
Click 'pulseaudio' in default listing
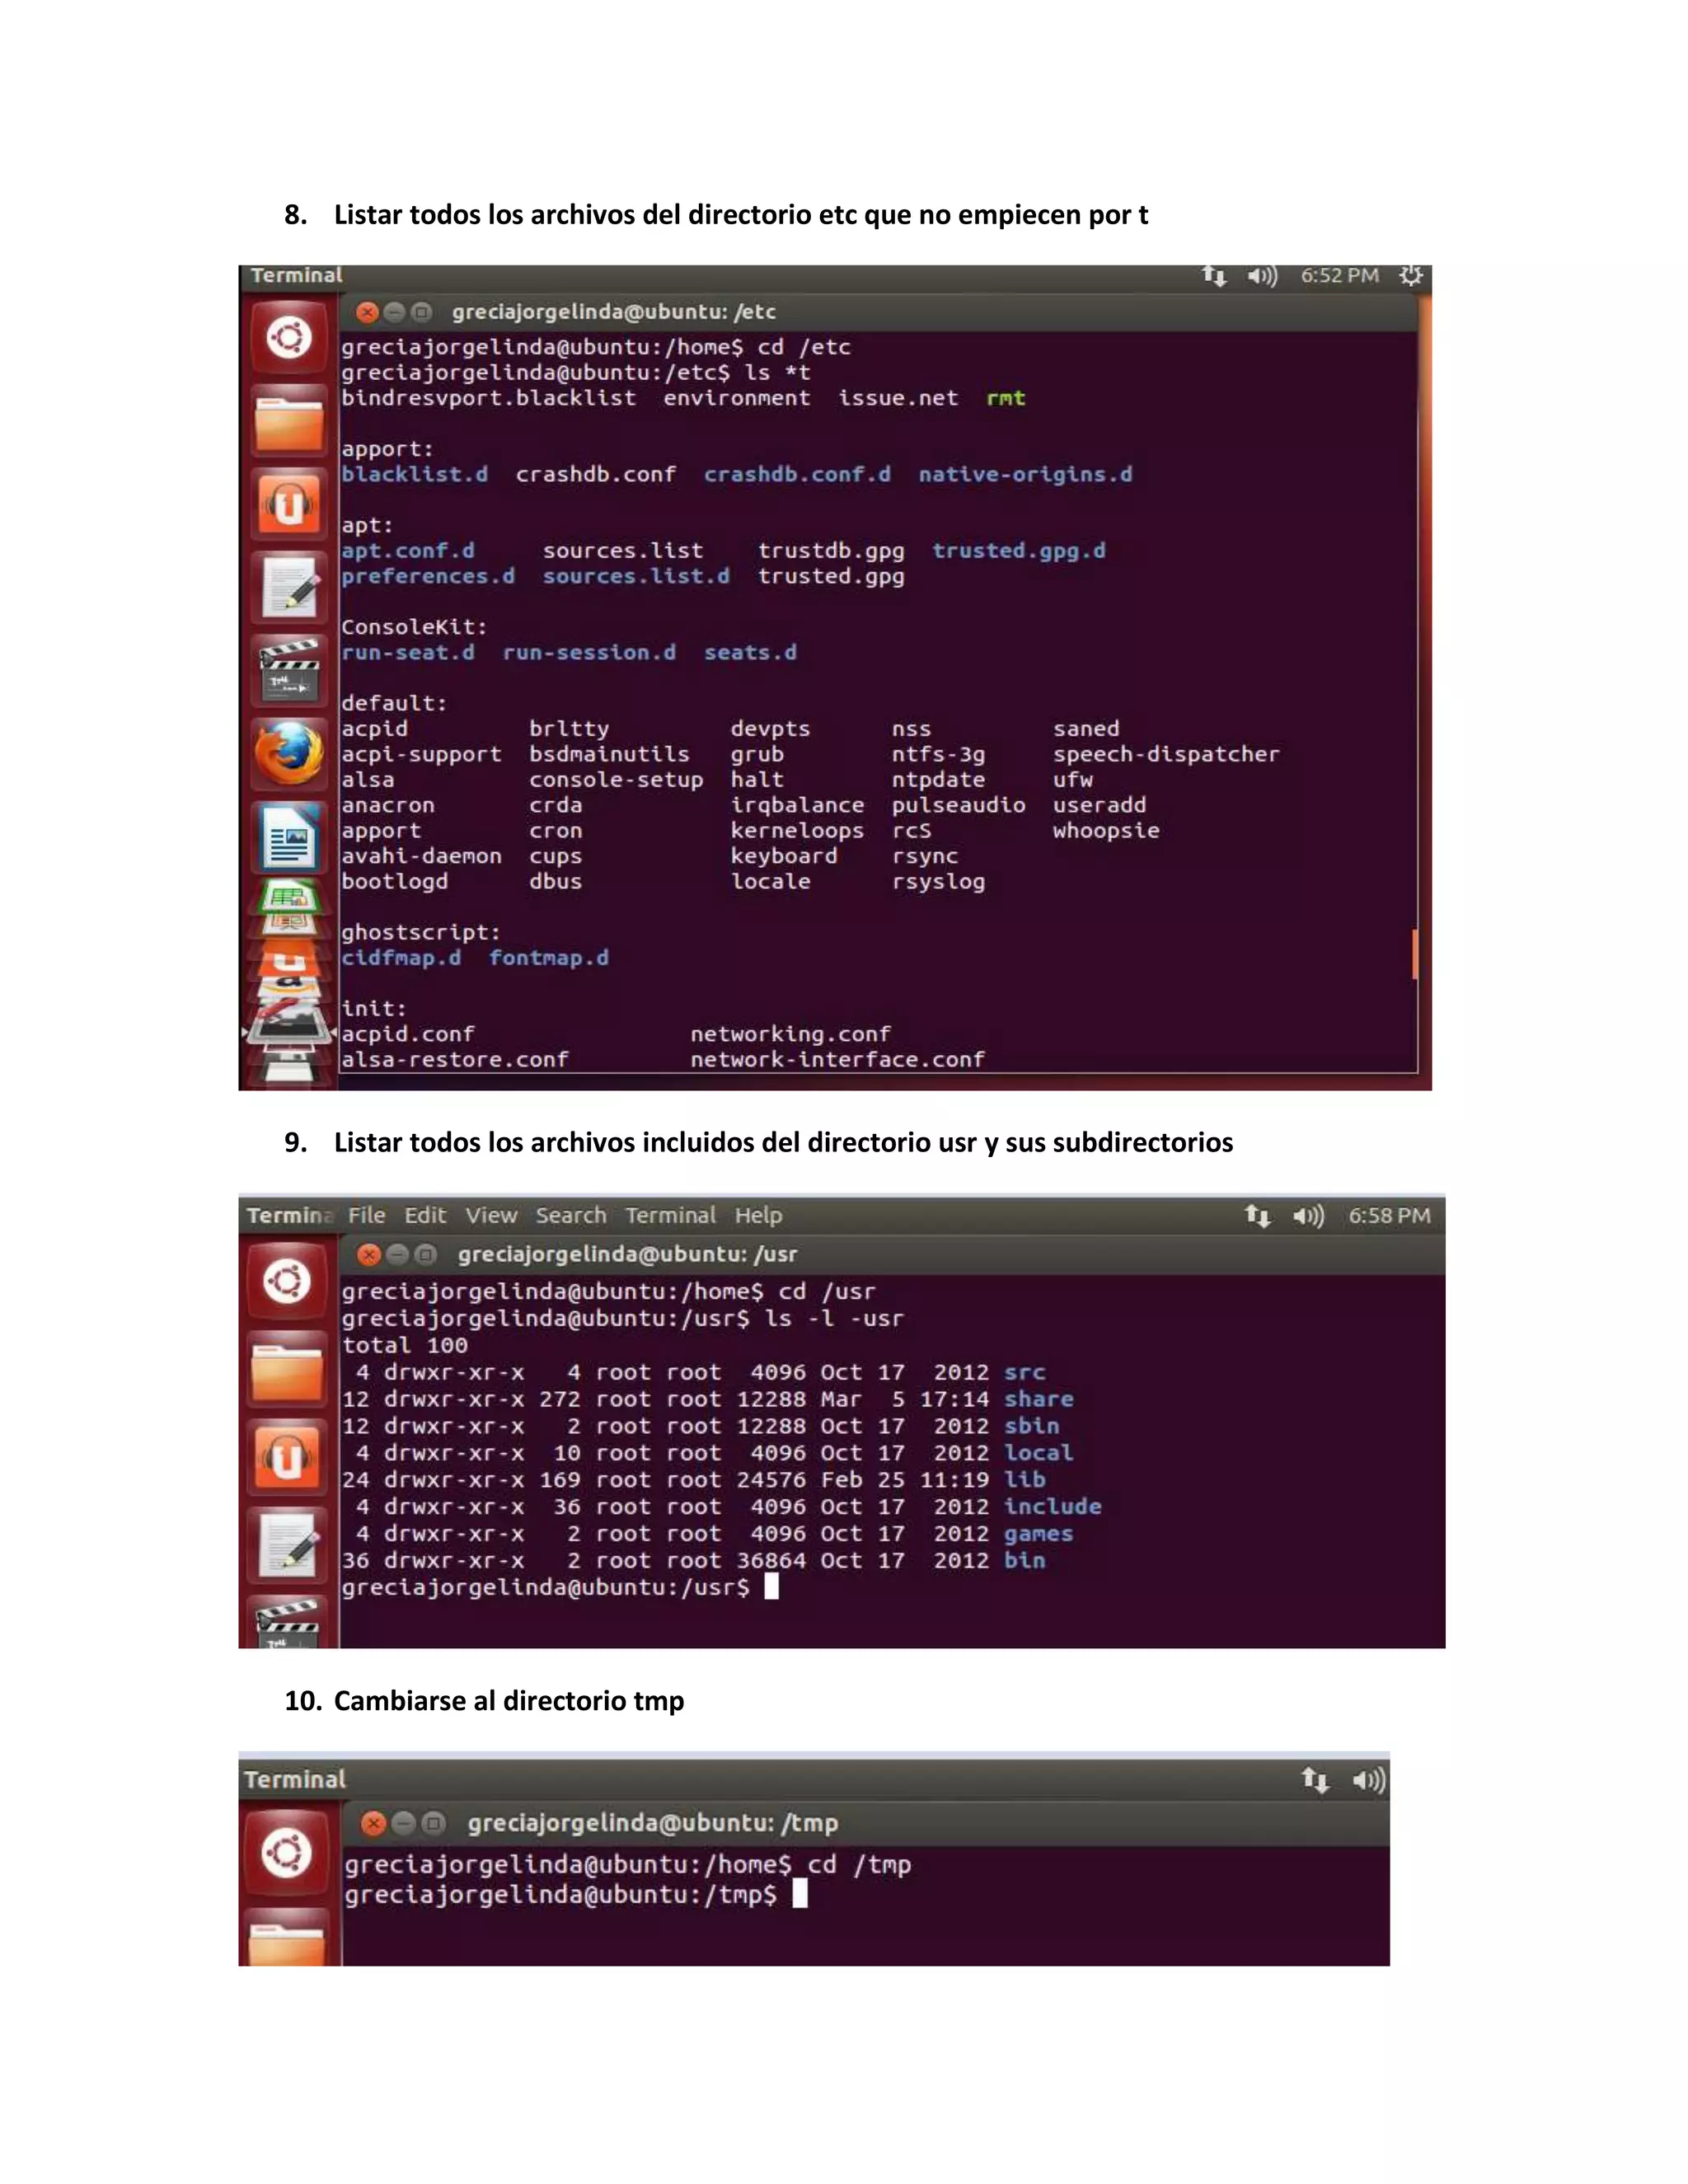[x=959, y=805]
